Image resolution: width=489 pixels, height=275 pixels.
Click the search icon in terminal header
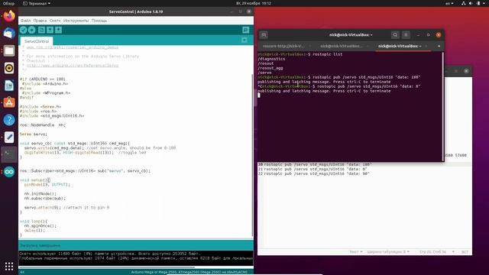pos(395,35)
